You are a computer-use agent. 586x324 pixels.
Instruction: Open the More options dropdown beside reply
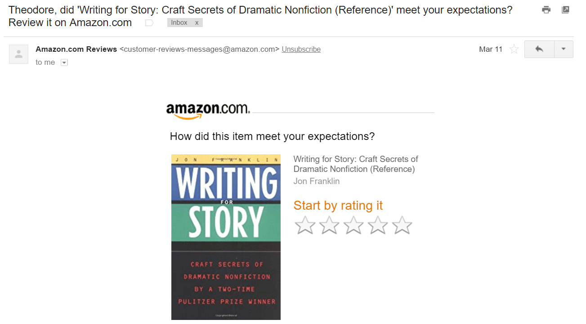pos(564,49)
